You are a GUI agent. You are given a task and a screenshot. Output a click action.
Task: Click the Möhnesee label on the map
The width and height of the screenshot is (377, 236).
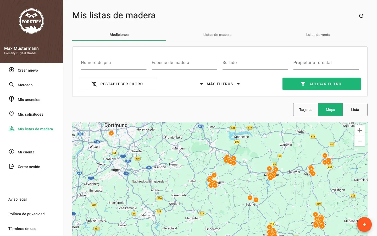pyautogui.click(x=241, y=137)
